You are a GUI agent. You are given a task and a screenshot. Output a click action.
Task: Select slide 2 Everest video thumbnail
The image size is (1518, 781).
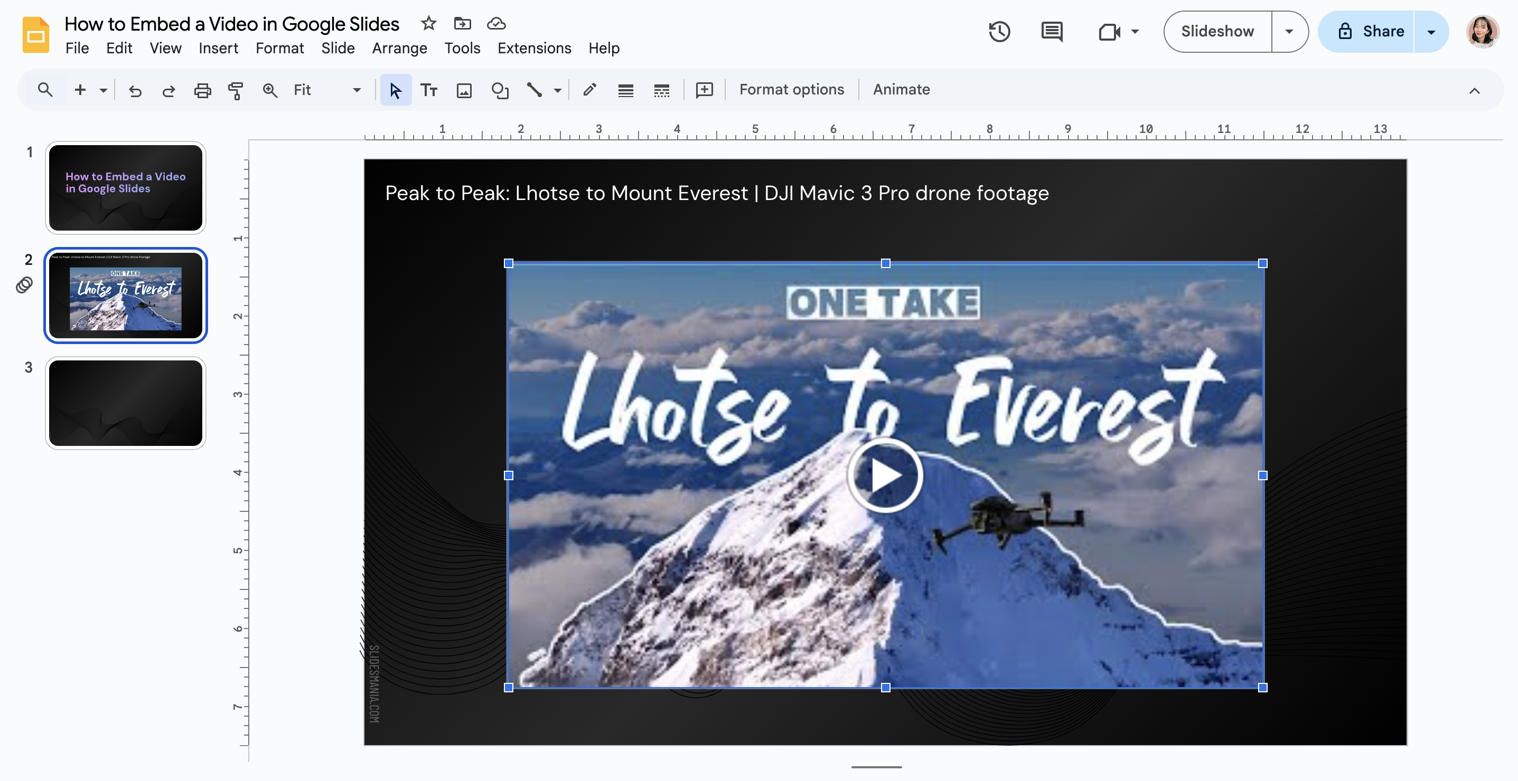tap(126, 295)
